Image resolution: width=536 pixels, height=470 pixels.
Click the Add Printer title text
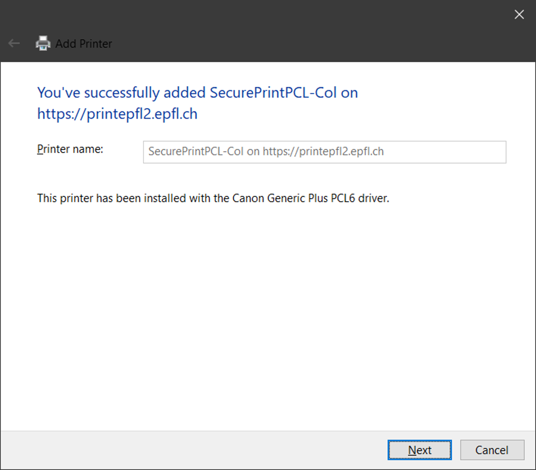click(x=83, y=44)
